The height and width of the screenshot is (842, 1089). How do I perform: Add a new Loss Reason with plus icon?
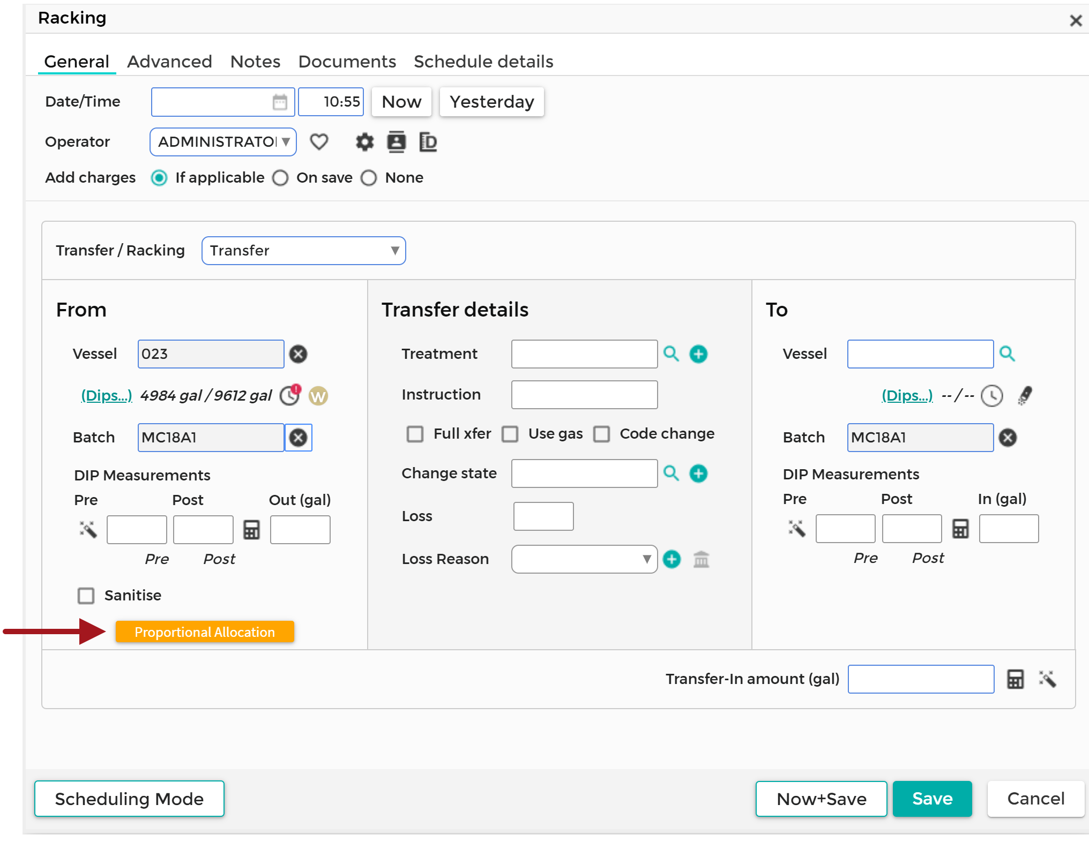tap(672, 559)
